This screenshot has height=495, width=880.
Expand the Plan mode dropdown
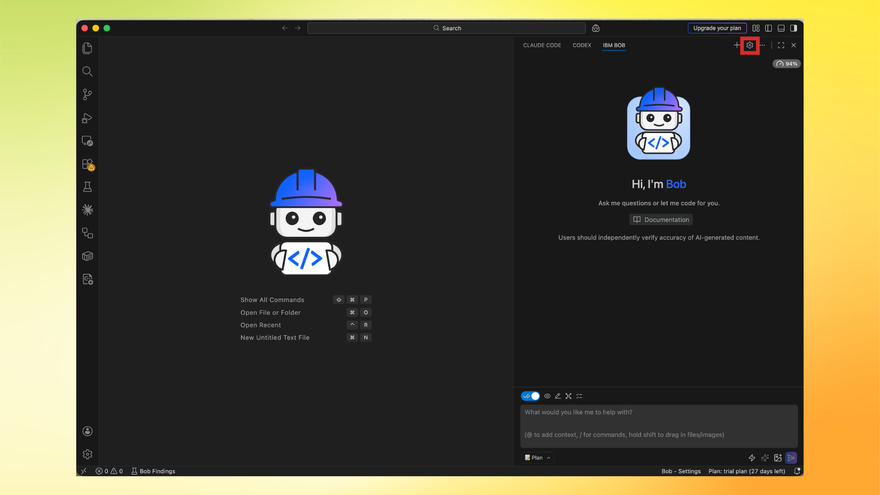(x=538, y=457)
